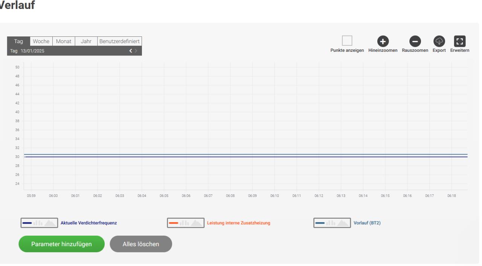This screenshot has width=482, height=266.
Task: Select line chart style for Aktuelle Verdichterfrequenz
Action: click(27, 223)
